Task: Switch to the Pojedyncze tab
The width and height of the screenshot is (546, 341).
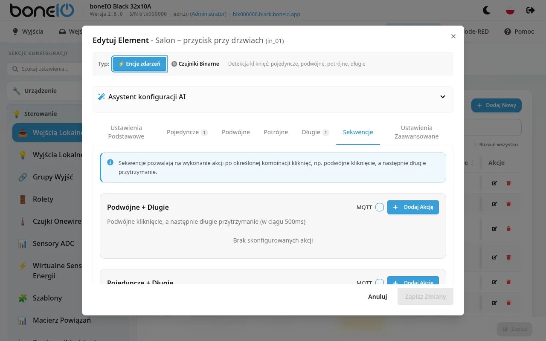Action: [x=187, y=132]
